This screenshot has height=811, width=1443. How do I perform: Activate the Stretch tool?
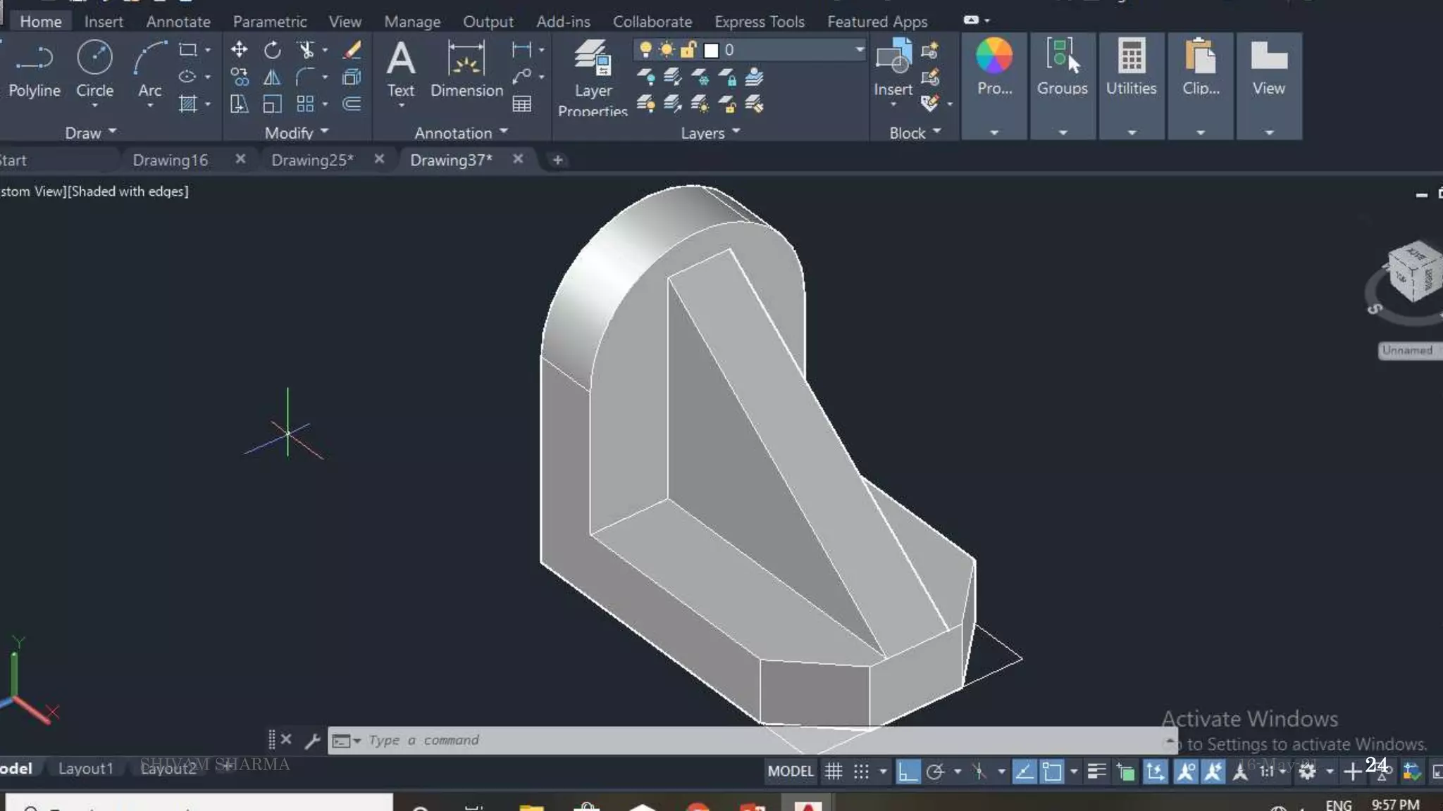click(x=239, y=104)
